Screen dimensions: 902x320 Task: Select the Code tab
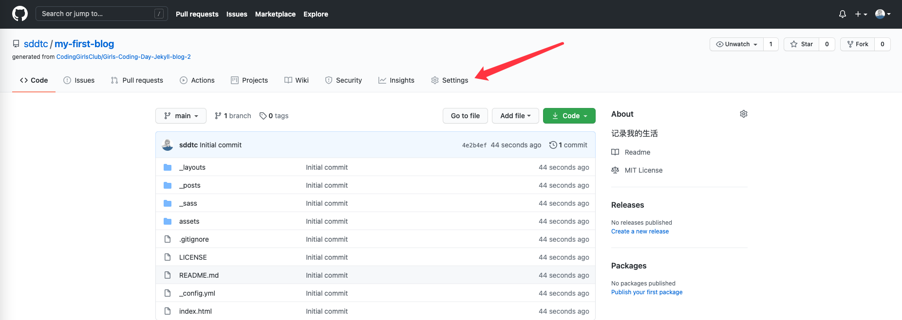(x=34, y=80)
